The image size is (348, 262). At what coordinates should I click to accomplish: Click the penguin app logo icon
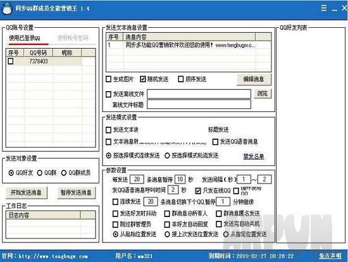7,8
